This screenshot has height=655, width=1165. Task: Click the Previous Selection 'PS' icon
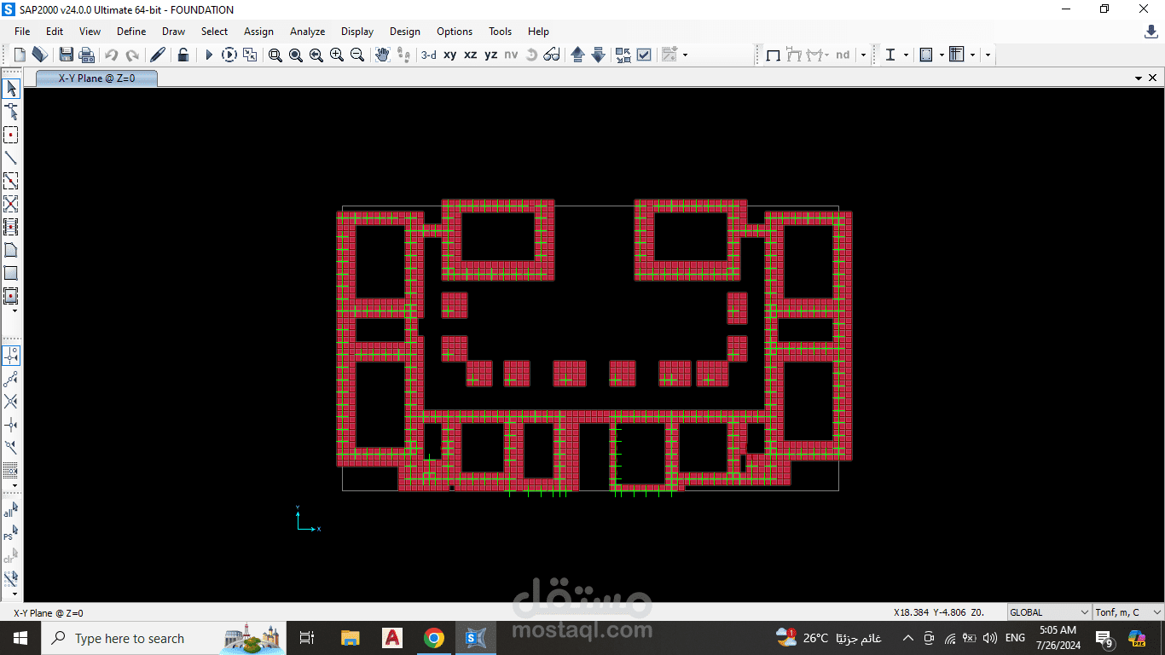click(x=11, y=533)
